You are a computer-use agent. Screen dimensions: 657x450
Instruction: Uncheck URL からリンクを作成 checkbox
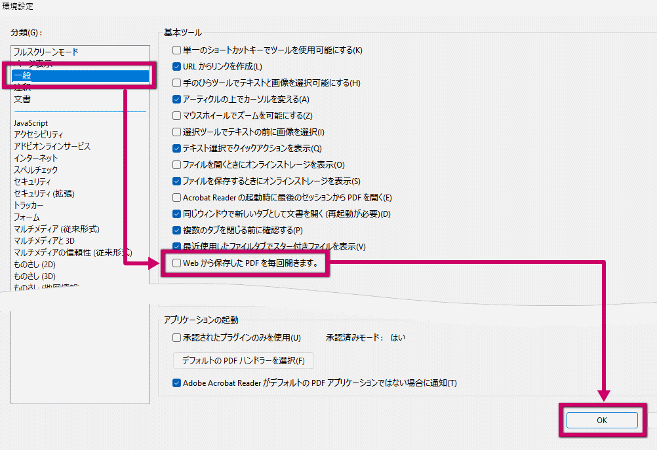[176, 67]
